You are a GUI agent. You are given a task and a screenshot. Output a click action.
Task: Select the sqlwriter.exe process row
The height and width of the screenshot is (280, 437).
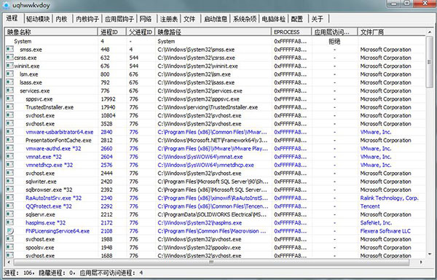click(41, 182)
